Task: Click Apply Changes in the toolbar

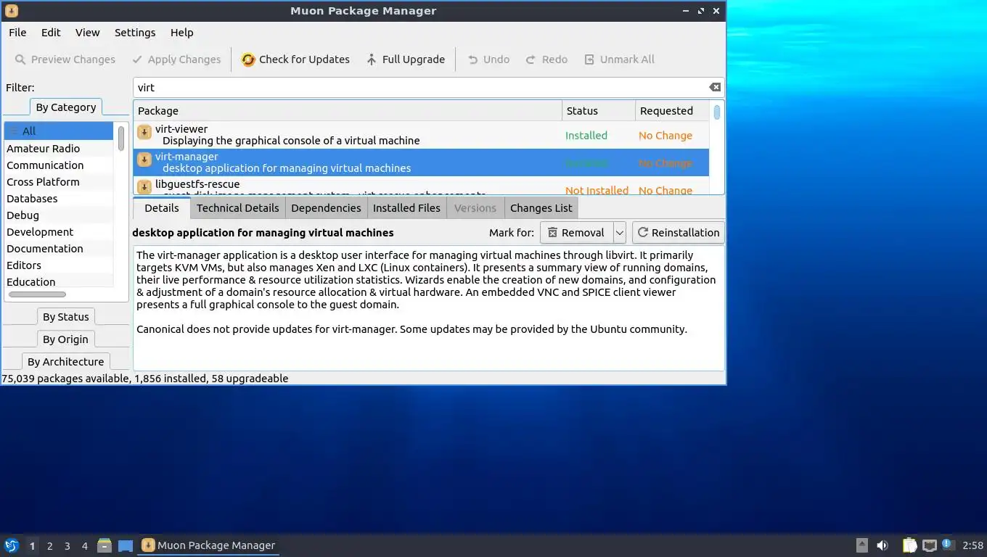Action: click(x=176, y=59)
